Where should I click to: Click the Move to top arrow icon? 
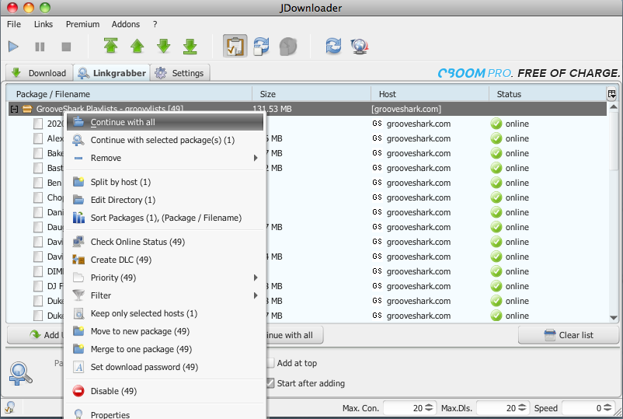[x=110, y=47]
